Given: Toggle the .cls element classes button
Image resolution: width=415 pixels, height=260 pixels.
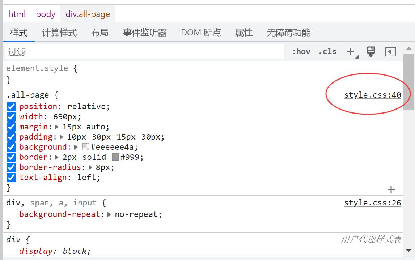Looking at the screenshot, I should 327,52.
